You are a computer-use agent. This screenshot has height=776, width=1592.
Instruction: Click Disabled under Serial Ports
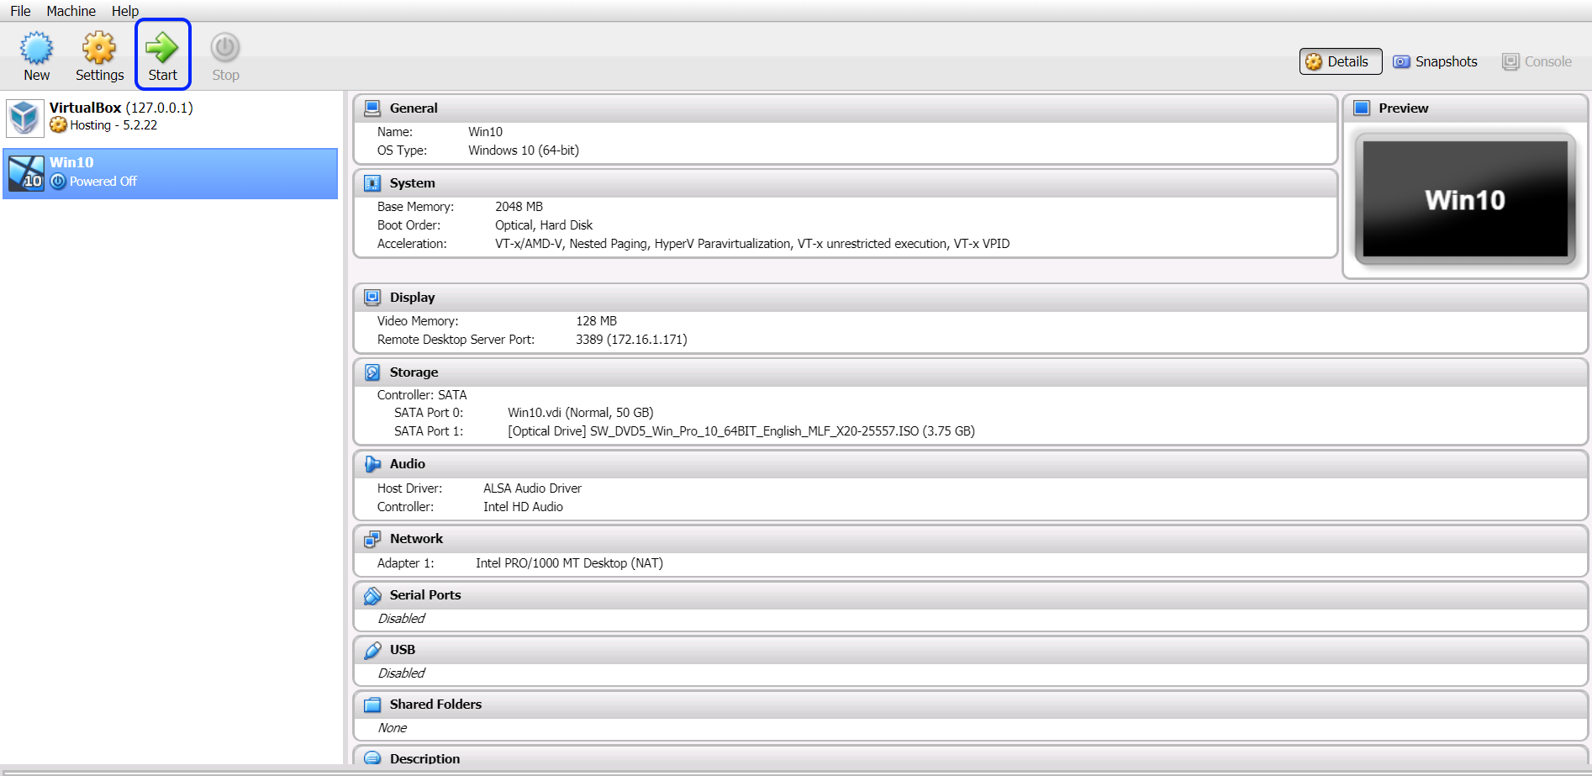[401, 619]
